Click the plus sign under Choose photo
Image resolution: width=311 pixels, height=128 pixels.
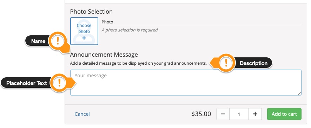[x=84, y=38]
